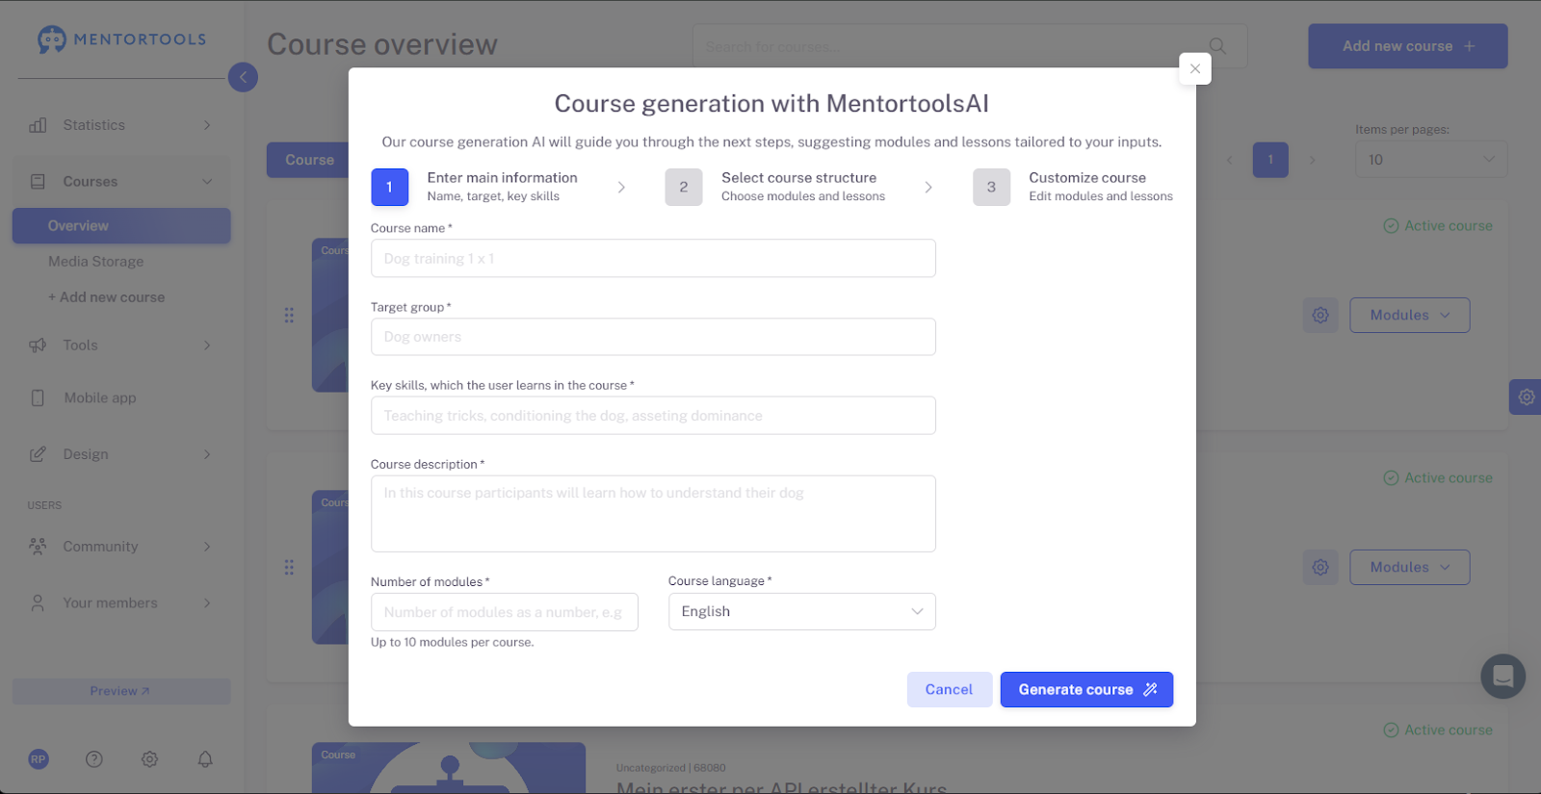Go to next page arrow

point(1312,160)
